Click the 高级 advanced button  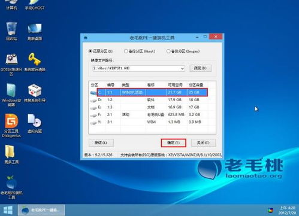[101, 143]
